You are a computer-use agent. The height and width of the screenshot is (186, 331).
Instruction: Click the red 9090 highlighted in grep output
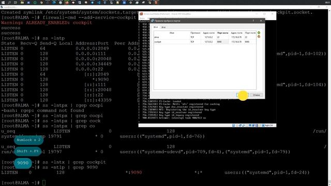pos(137,173)
